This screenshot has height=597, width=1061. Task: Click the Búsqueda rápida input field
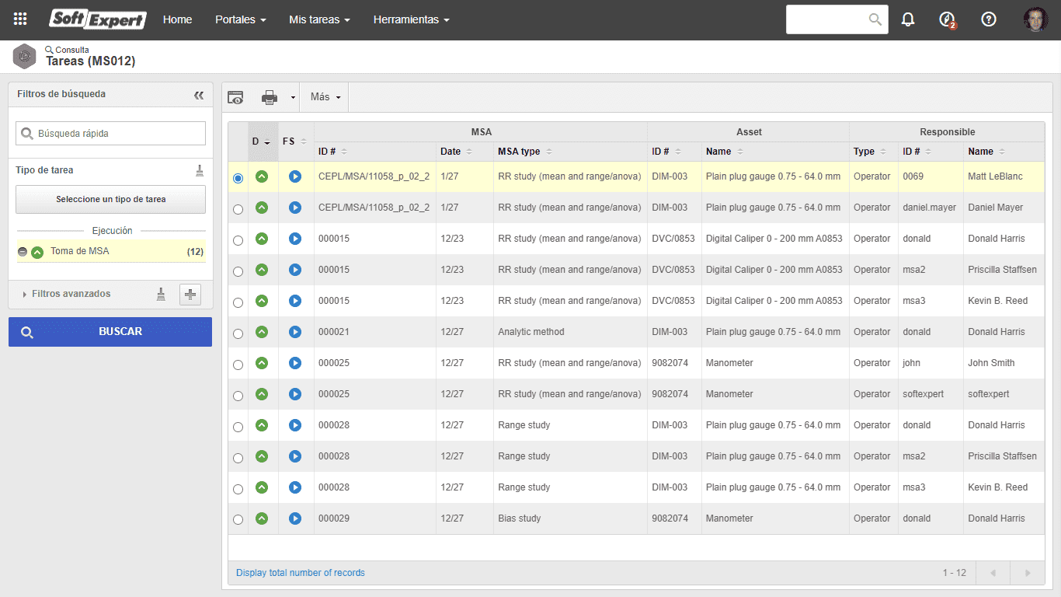tap(111, 133)
